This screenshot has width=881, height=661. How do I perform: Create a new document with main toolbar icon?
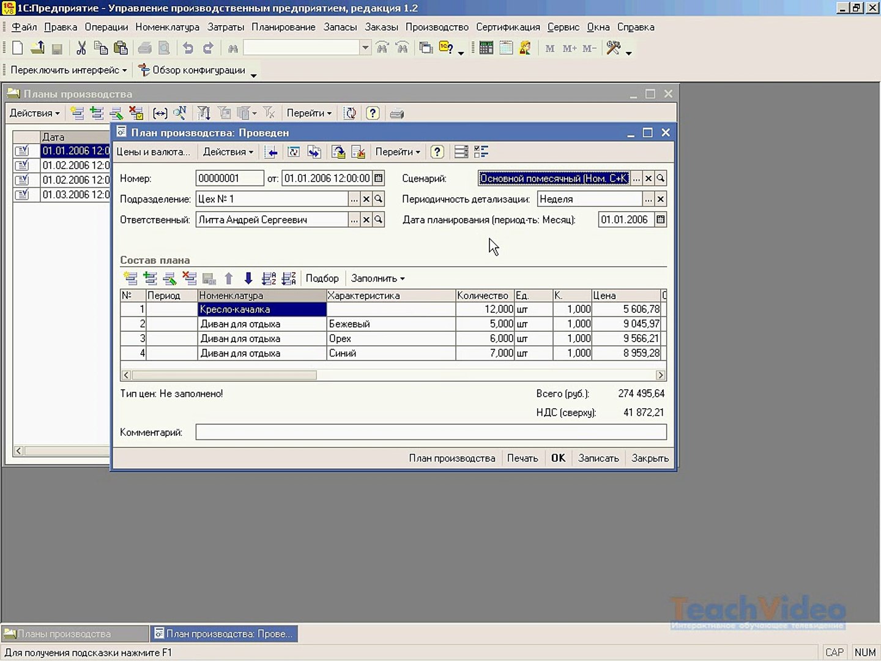[18, 48]
